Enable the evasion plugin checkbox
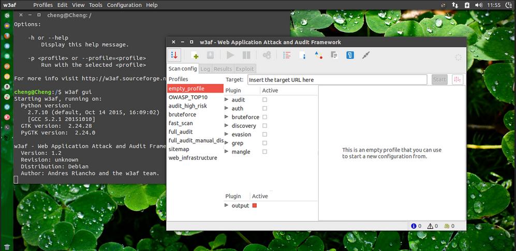Screen dimensions: 516x251 (x=264, y=134)
